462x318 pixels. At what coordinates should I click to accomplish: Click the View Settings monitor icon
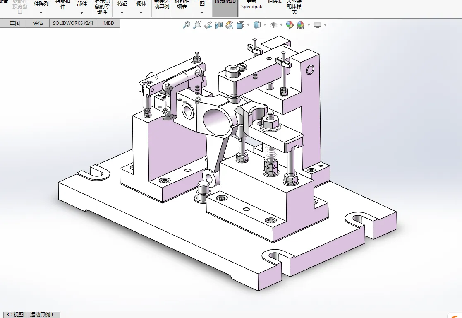point(317,25)
